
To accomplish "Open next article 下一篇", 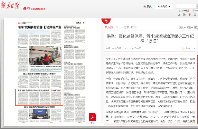I will coord(130,27).
